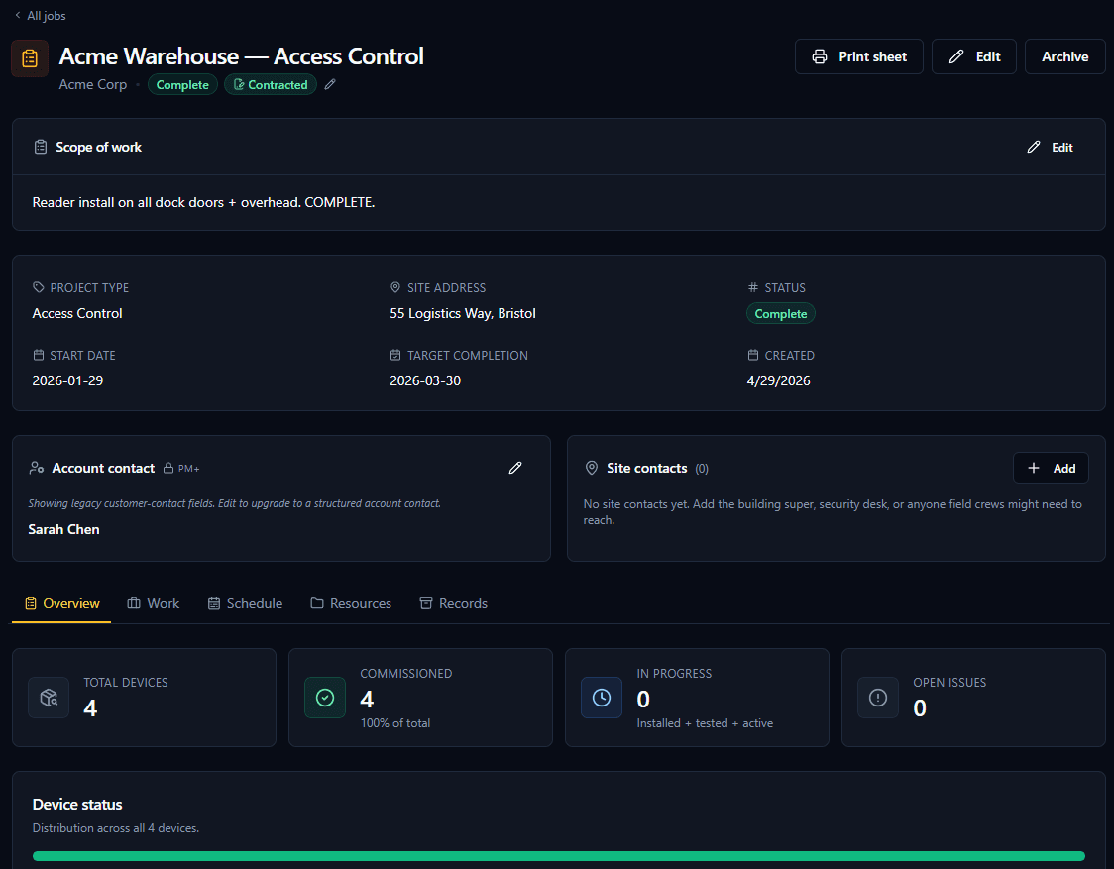Click the Target Completion calendar icon
The width and height of the screenshot is (1114, 869).
[395, 355]
